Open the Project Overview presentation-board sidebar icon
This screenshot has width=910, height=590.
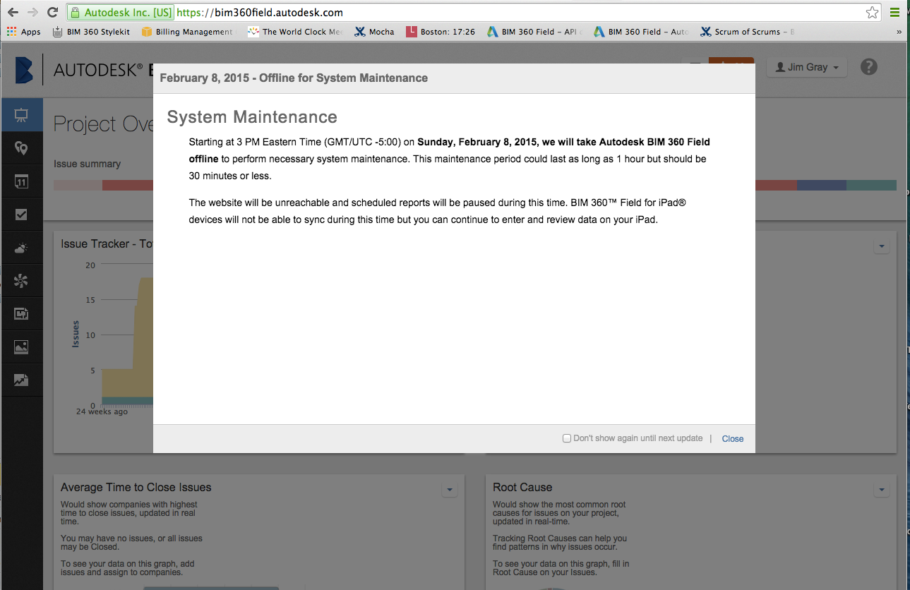point(21,115)
